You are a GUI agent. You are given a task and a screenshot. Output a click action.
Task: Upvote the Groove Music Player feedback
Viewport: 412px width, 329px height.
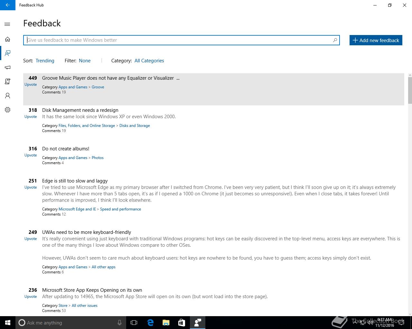[31, 84]
